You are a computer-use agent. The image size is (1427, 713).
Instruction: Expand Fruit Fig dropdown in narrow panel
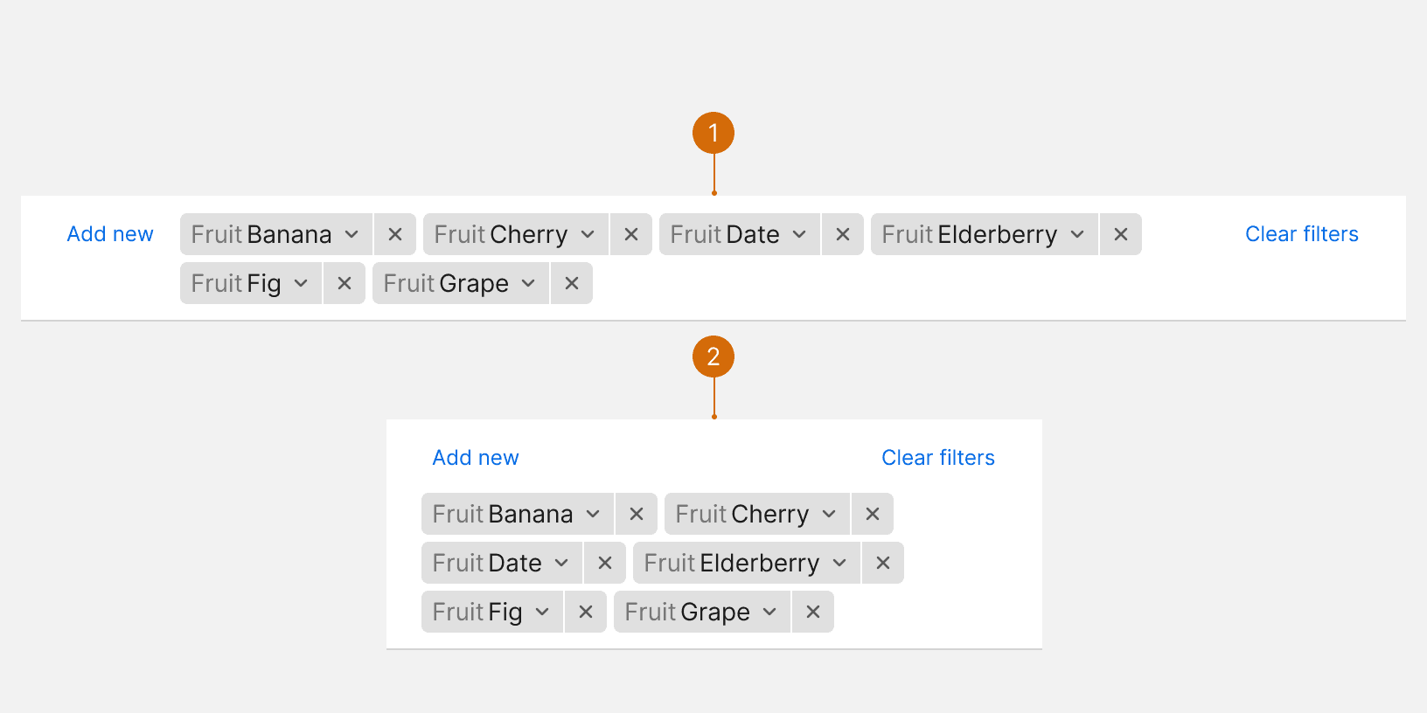tap(491, 612)
